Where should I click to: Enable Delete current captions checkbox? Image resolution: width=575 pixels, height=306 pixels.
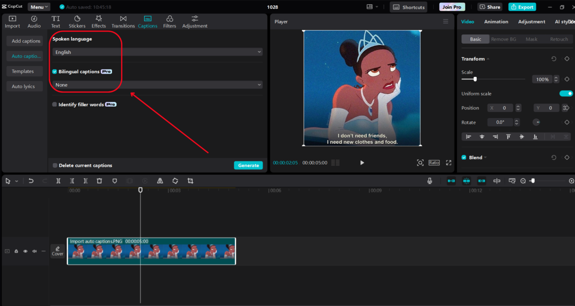click(55, 165)
